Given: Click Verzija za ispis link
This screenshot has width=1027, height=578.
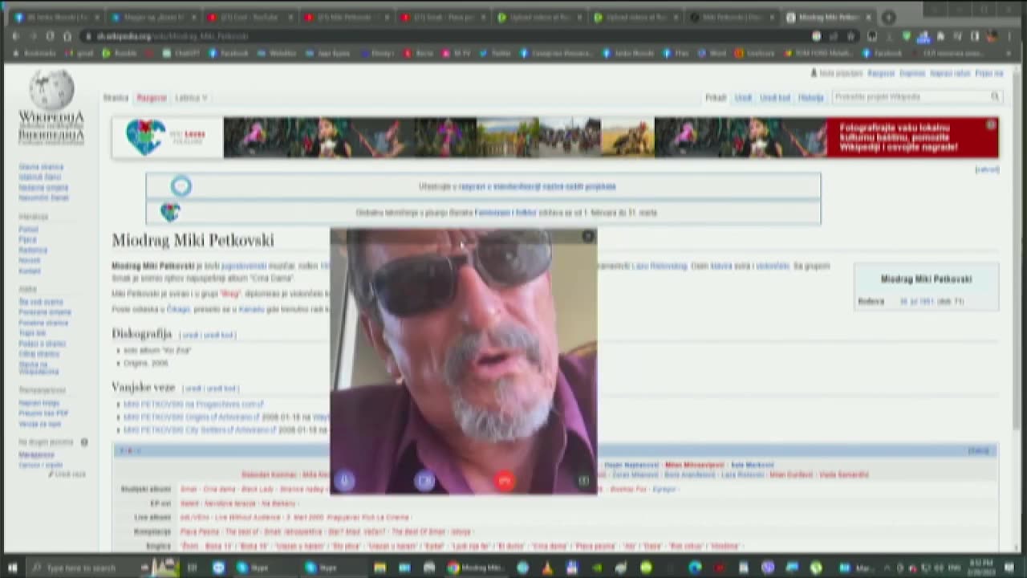Looking at the screenshot, I should pos(39,424).
